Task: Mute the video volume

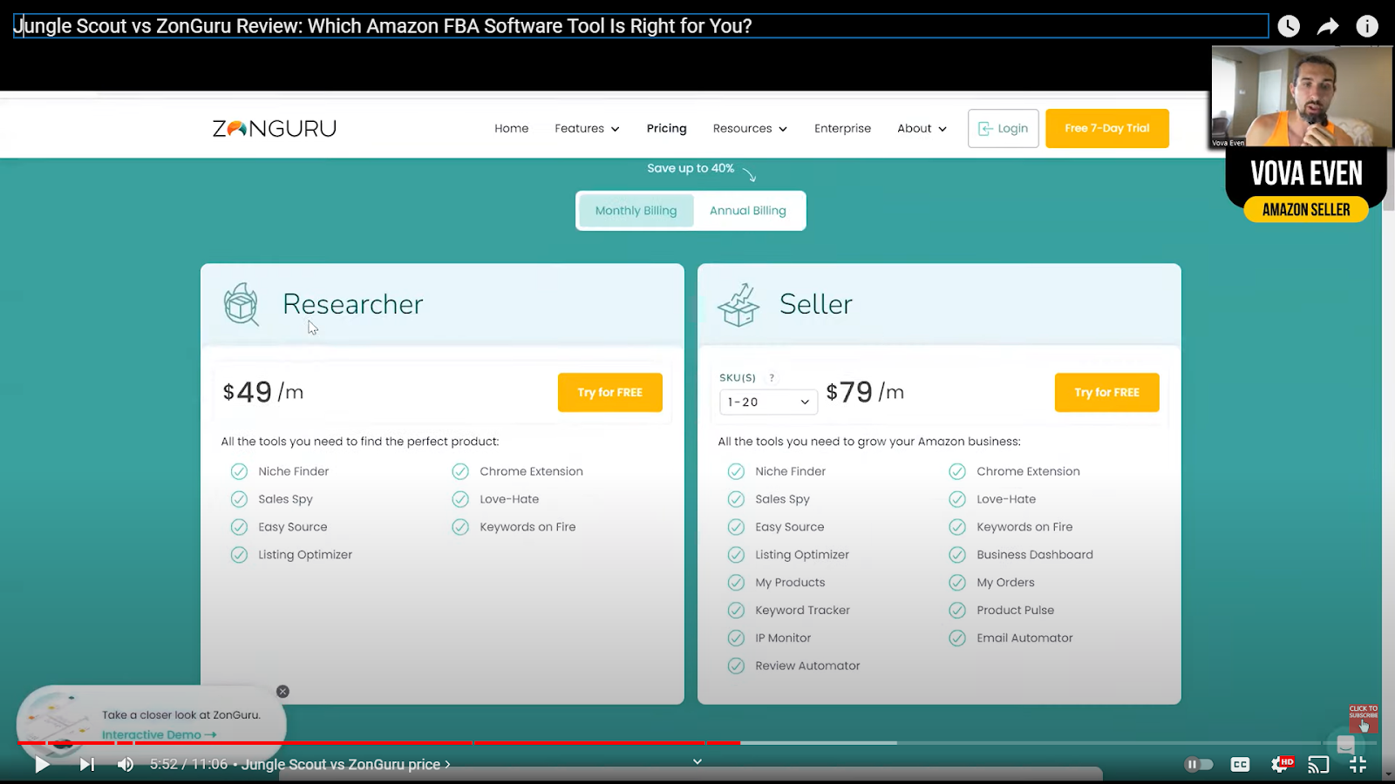Action: click(126, 765)
